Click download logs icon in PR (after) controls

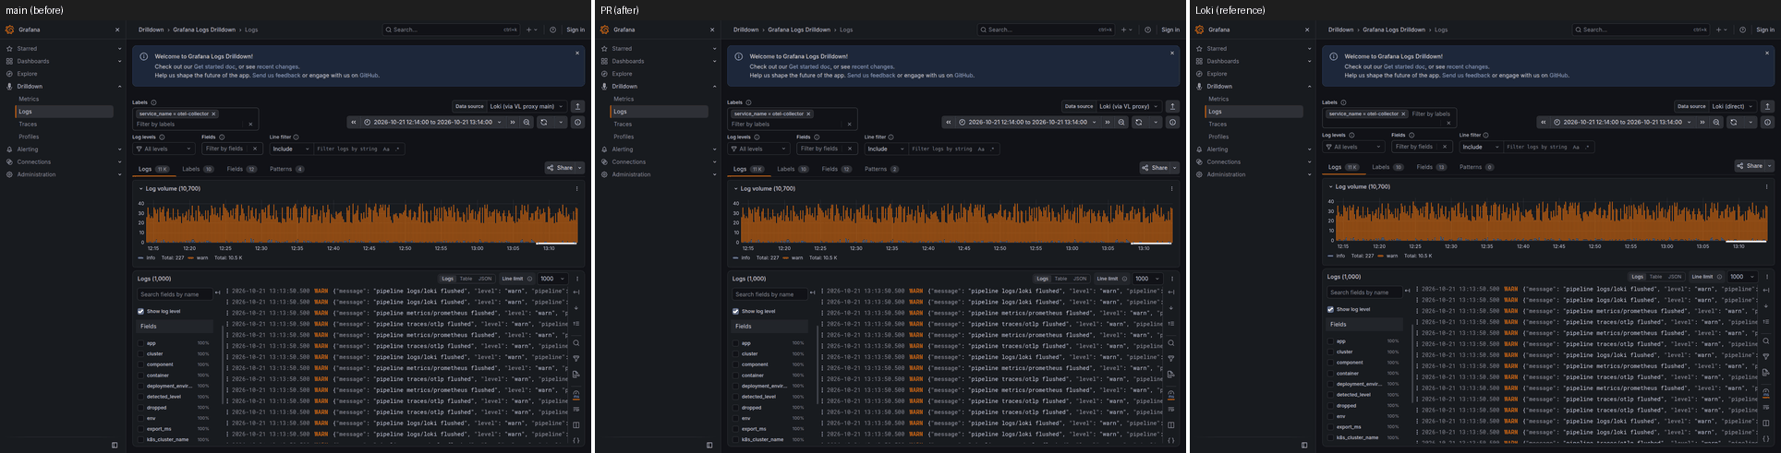(x=1171, y=375)
